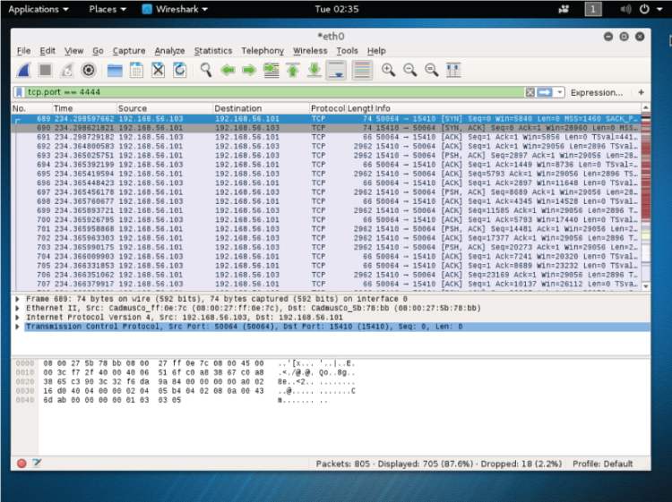Jump to the last packet
This screenshot has width=672, height=502.
314,70
